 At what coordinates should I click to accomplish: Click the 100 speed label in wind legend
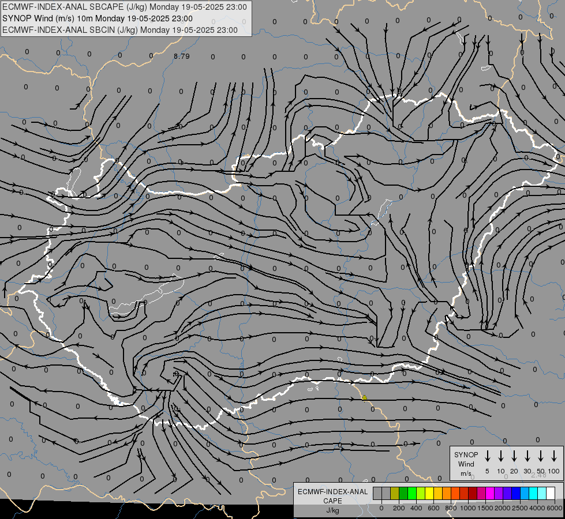coord(554,471)
